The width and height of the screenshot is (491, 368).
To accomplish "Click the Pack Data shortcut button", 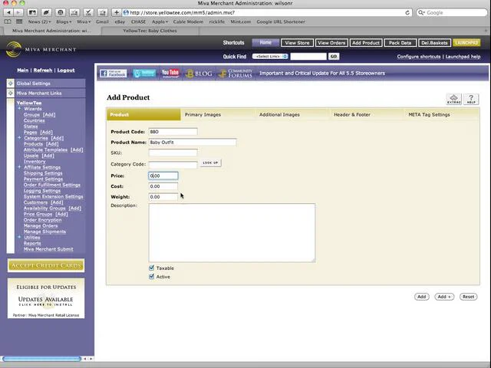I will click(x=400, y=43).
